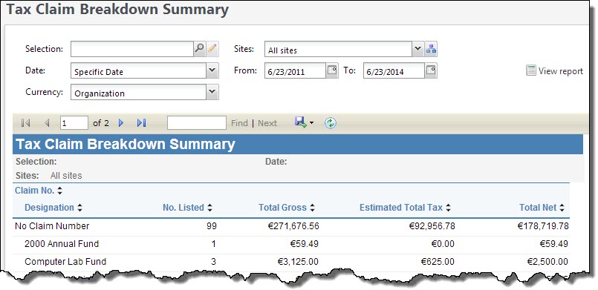Click the Total Gross column header
Screen dimensions: 598x290
[x=282, y=208]
